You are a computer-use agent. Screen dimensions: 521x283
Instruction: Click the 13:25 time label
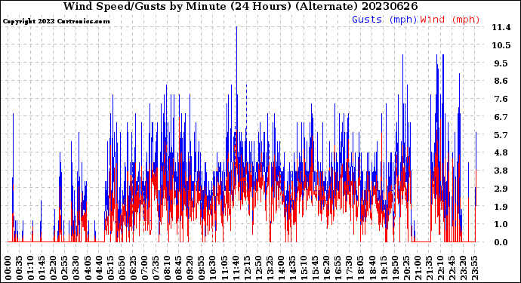coord(269,268)
